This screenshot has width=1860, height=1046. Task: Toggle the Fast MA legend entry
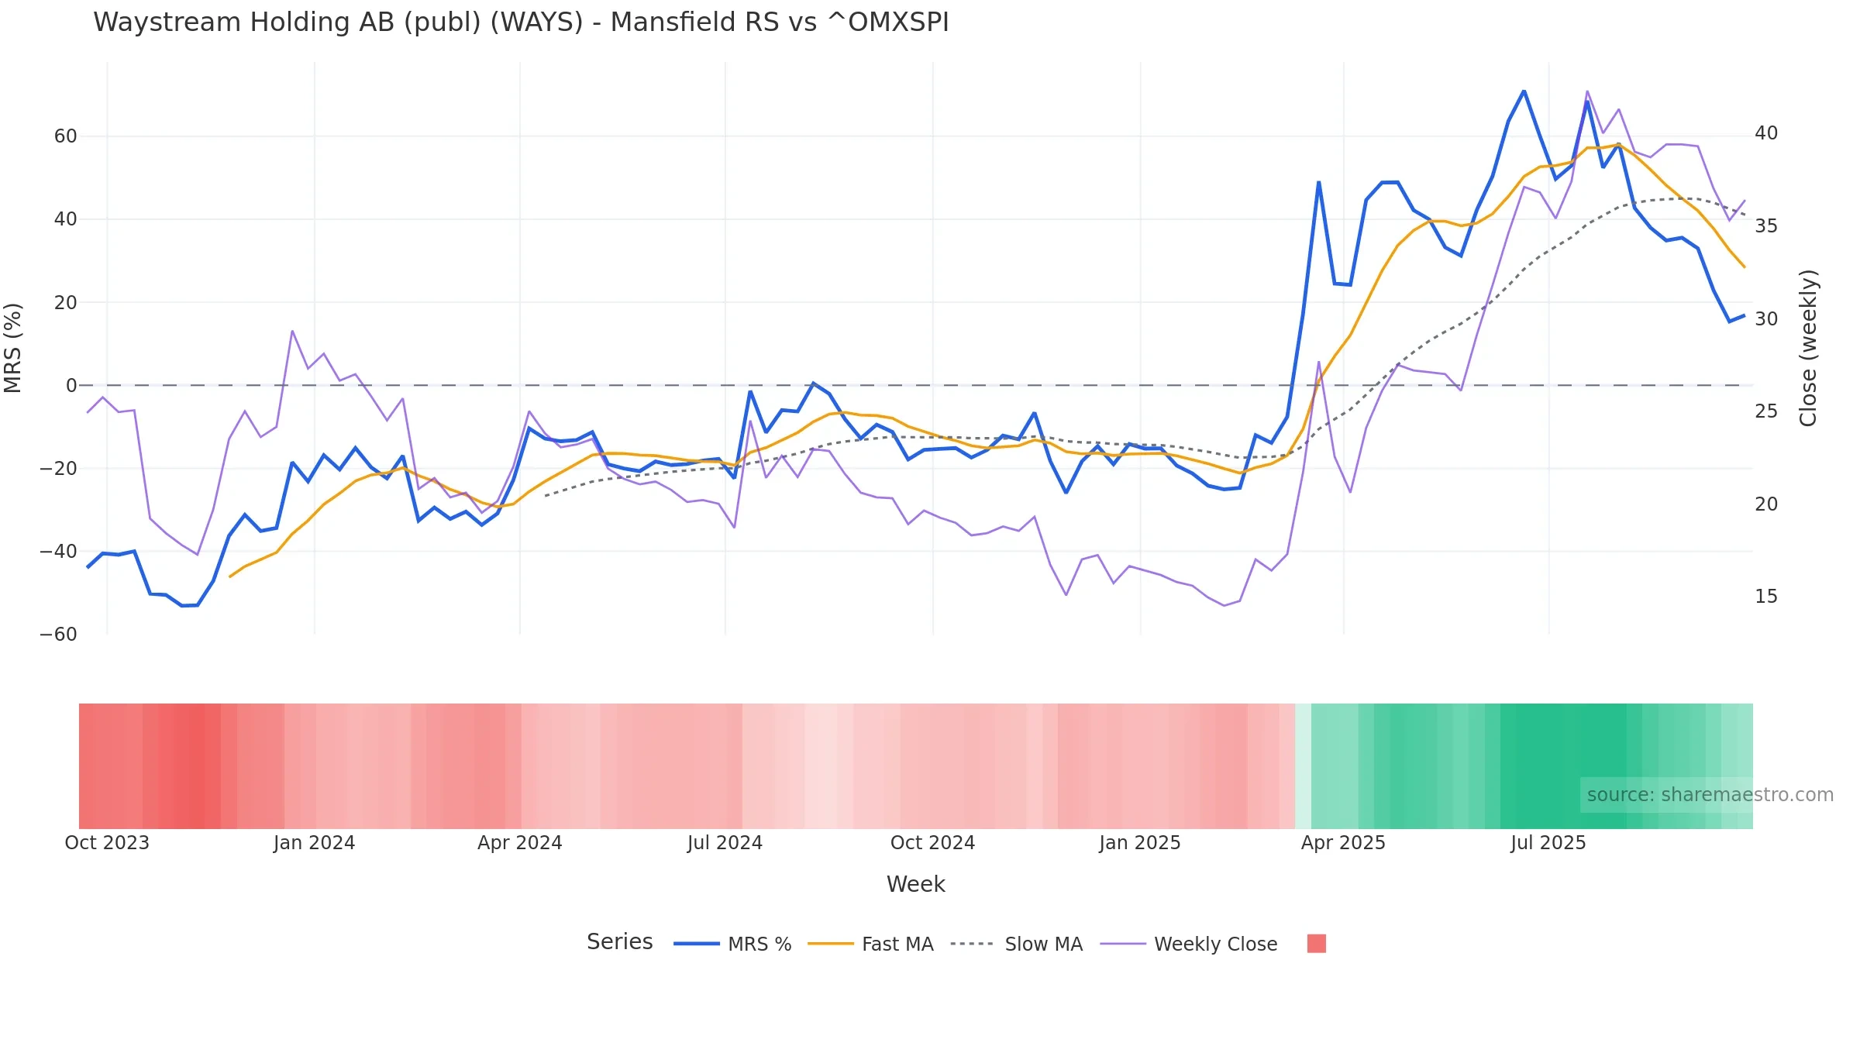870,944
